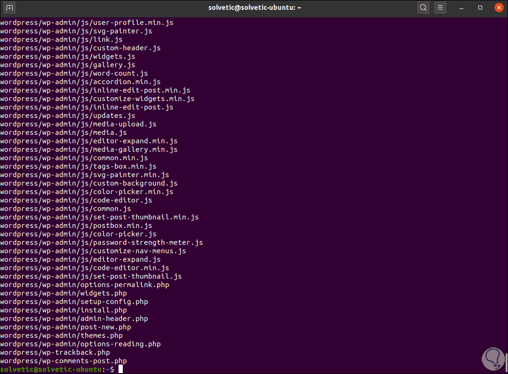Select the line customize-widgets.min.js

click(97, 99)
